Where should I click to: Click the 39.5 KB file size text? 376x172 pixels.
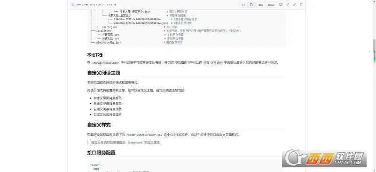(x=111, y=5)
